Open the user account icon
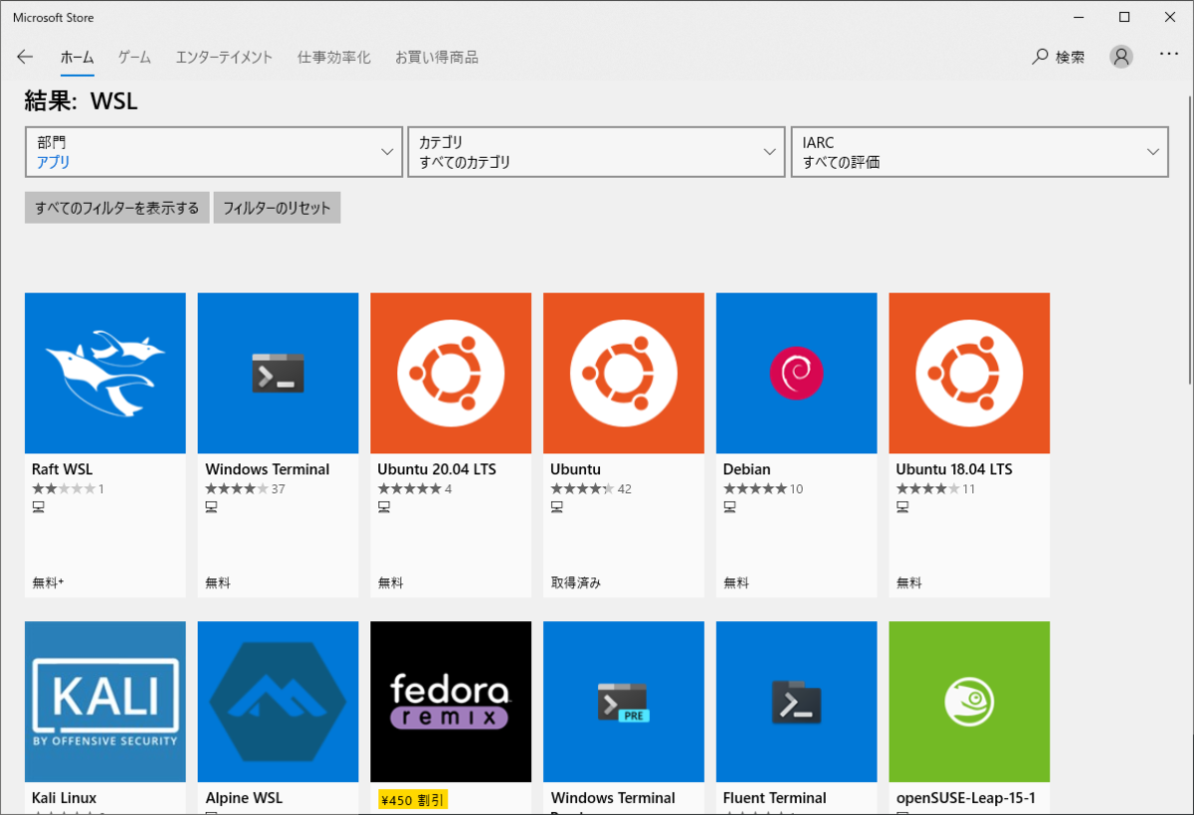Viewport: 1194px width, 815px height. pos(1121,57)
